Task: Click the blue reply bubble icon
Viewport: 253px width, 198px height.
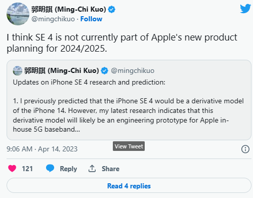Action: coord(50,168)
